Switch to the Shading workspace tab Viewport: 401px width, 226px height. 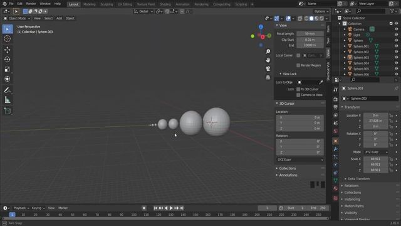pos(165,4)
